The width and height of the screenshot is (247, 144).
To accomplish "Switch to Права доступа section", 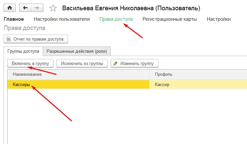I will 116,19.
